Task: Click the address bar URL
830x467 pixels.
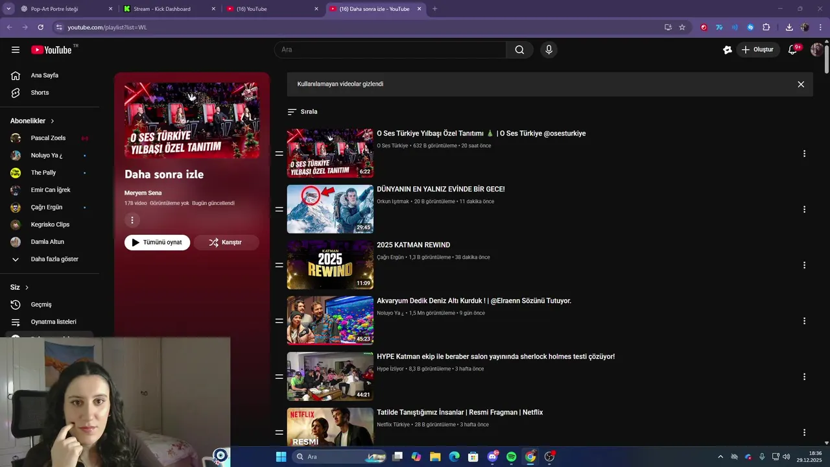Action: 107,27
